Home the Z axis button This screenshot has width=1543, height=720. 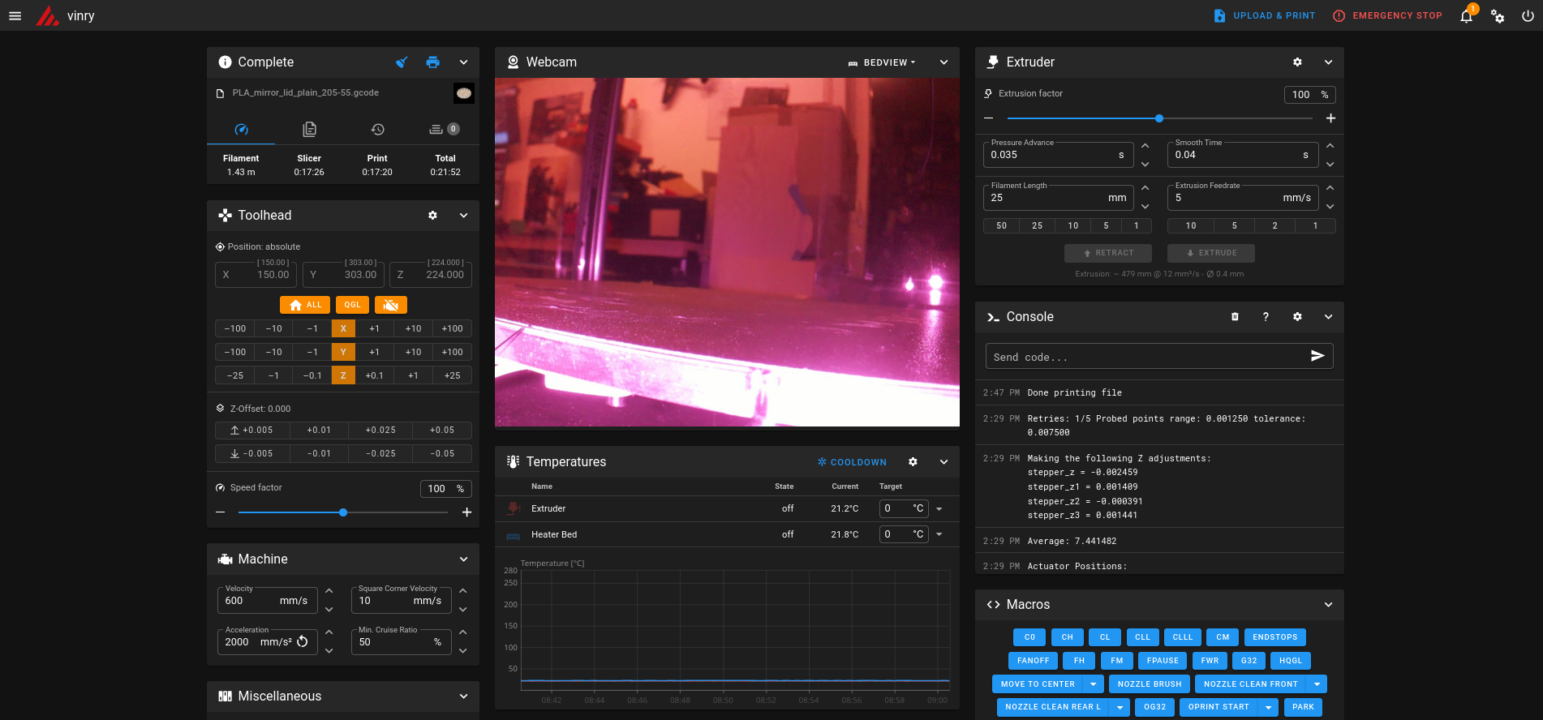pos(343,375)
